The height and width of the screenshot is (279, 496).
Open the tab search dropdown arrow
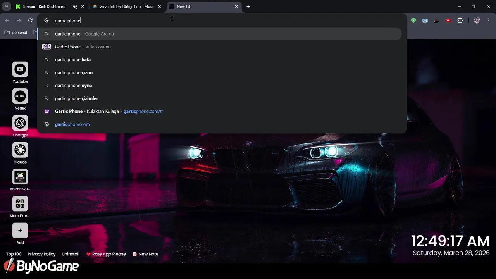[x=7, y=7]
